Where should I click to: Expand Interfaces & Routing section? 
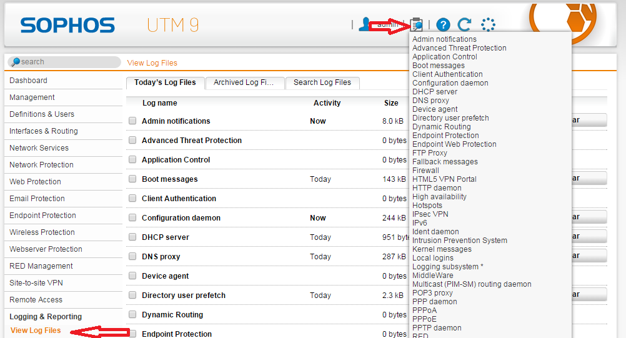click(64, 131)
